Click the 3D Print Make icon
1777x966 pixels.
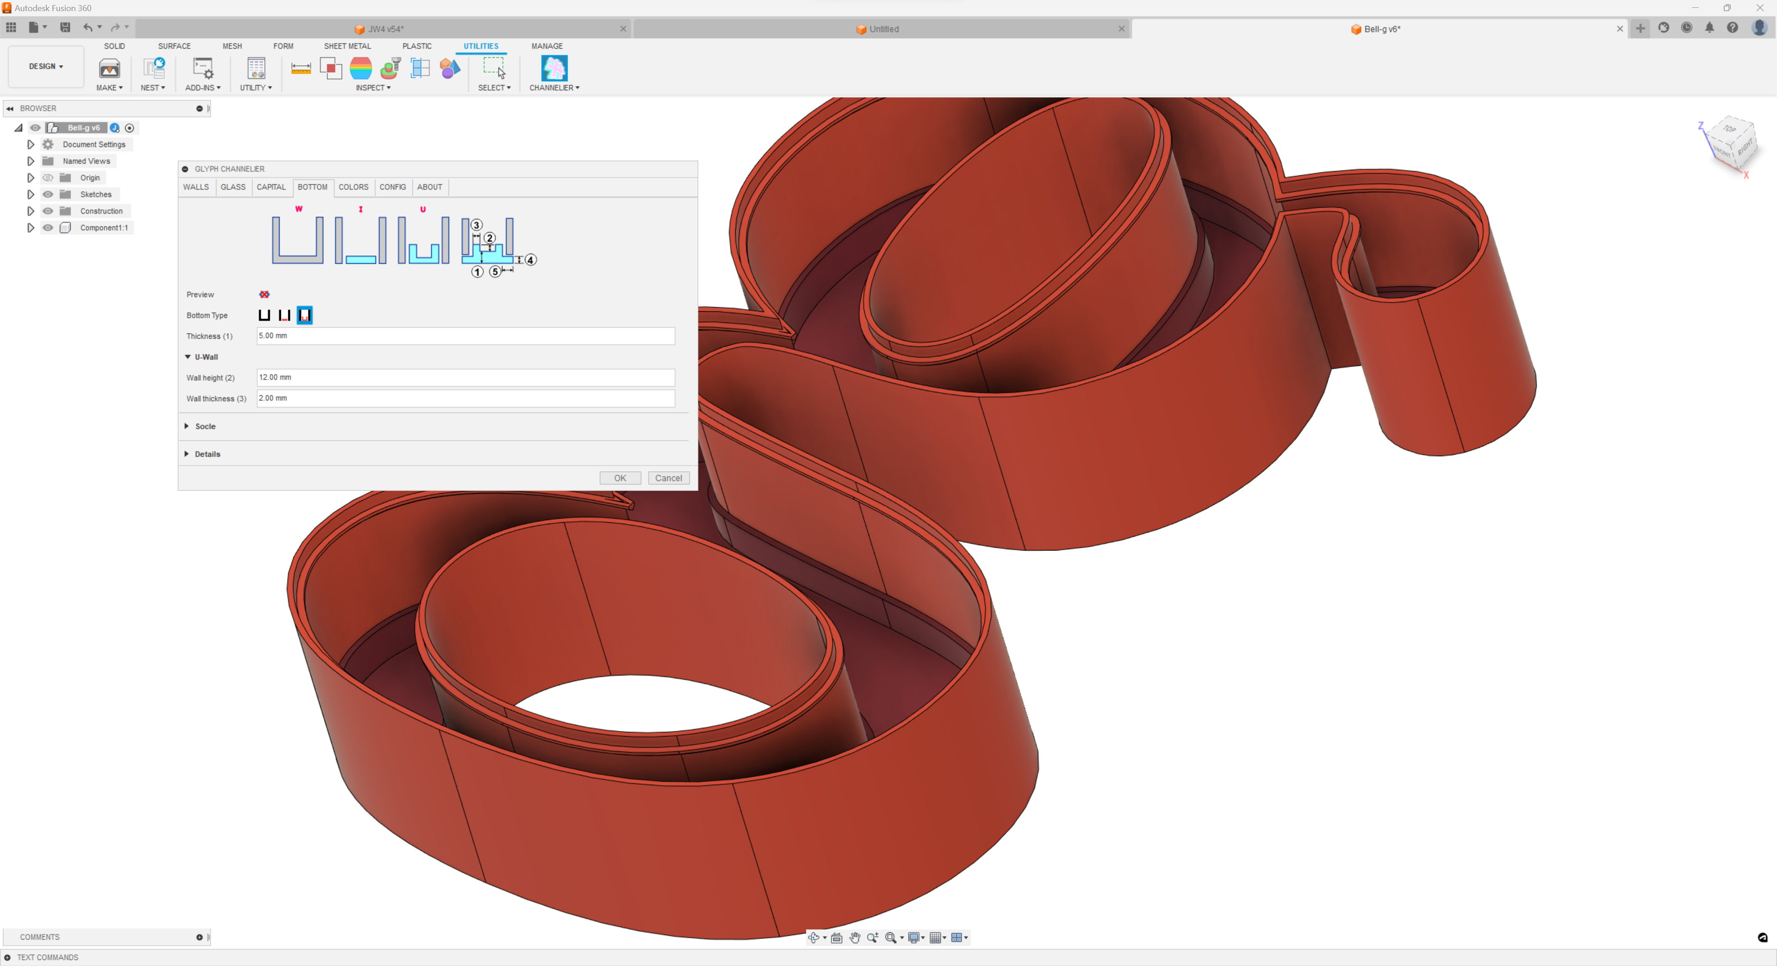109,68
